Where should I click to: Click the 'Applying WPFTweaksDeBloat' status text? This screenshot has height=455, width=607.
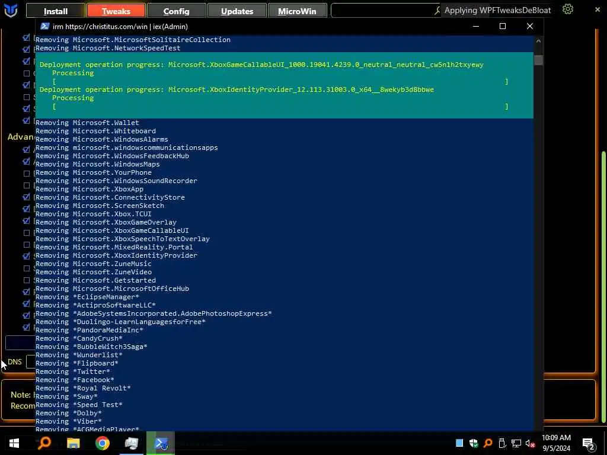coord(497,11)
